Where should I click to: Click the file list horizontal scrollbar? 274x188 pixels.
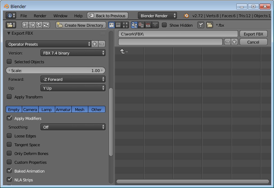(192, 182)
